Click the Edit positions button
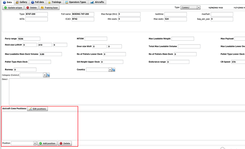Screen dimensions: 245x149 [x=37, y=109]
